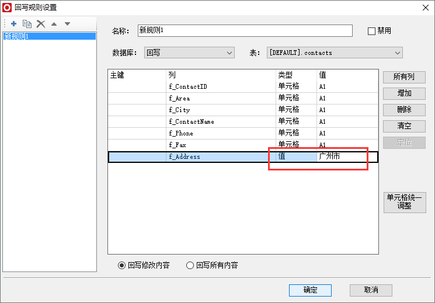Select the f_Phone column cell
Image resolution: width=435 pixels, height=303 pixels.
[221, 133]
